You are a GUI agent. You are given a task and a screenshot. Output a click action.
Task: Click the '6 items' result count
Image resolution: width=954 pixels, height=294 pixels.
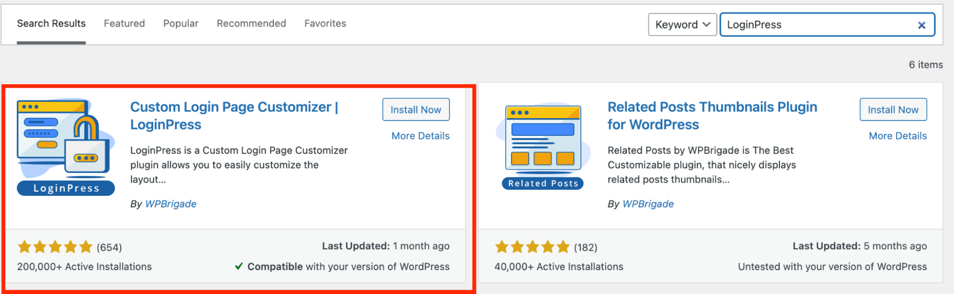tap(926, 65)
